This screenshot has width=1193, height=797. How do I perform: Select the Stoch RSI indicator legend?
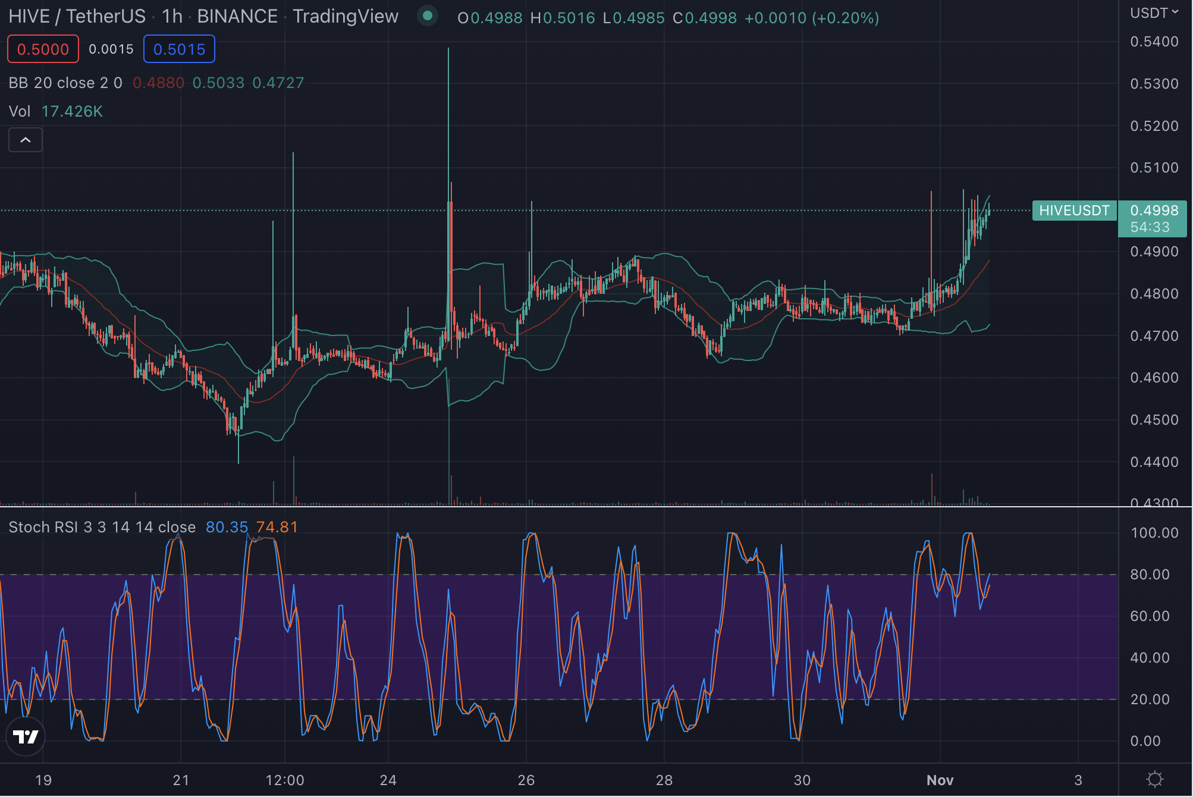pos(102,527)
